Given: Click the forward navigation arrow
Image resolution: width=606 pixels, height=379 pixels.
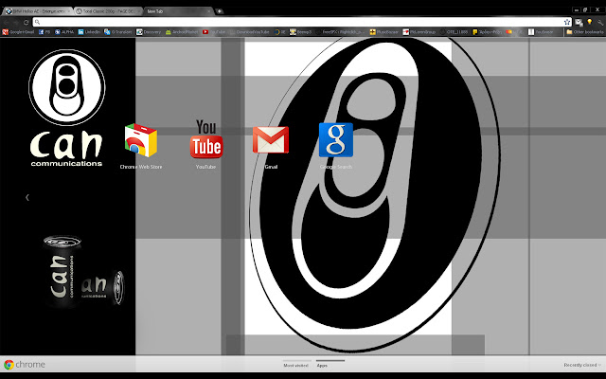Looking at the screenshot, I should (x=16, y=22).
